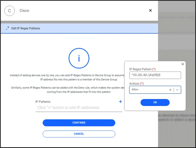Click the IP Patterns: label
This screenshot has width=196, height=148.
click(x=43, y=102)
